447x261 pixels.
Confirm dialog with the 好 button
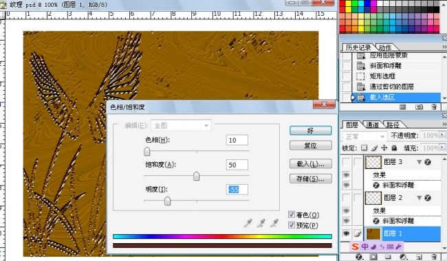310,130
